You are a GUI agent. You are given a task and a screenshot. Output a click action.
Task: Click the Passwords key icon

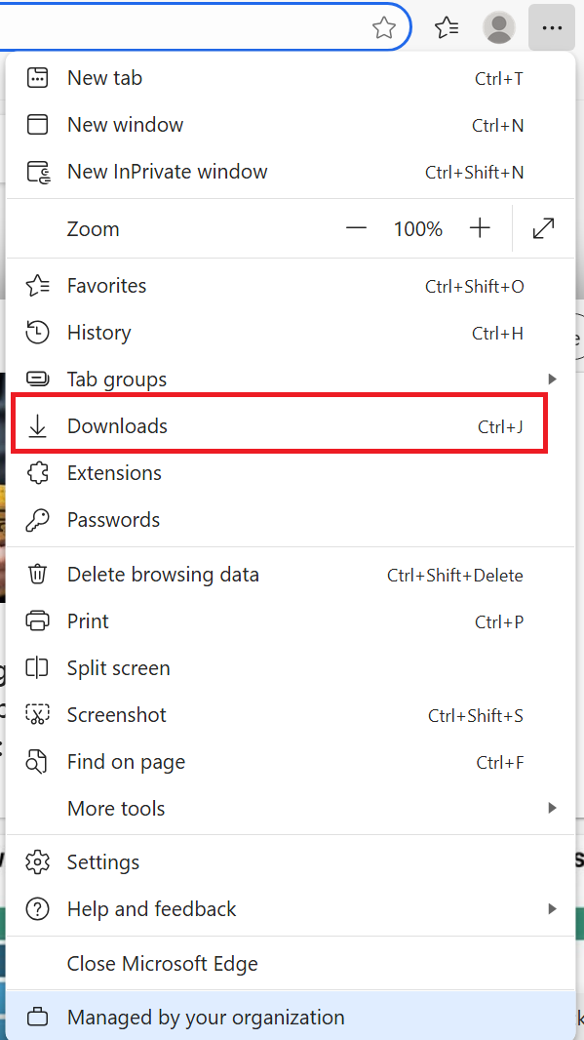pos(38,519)
